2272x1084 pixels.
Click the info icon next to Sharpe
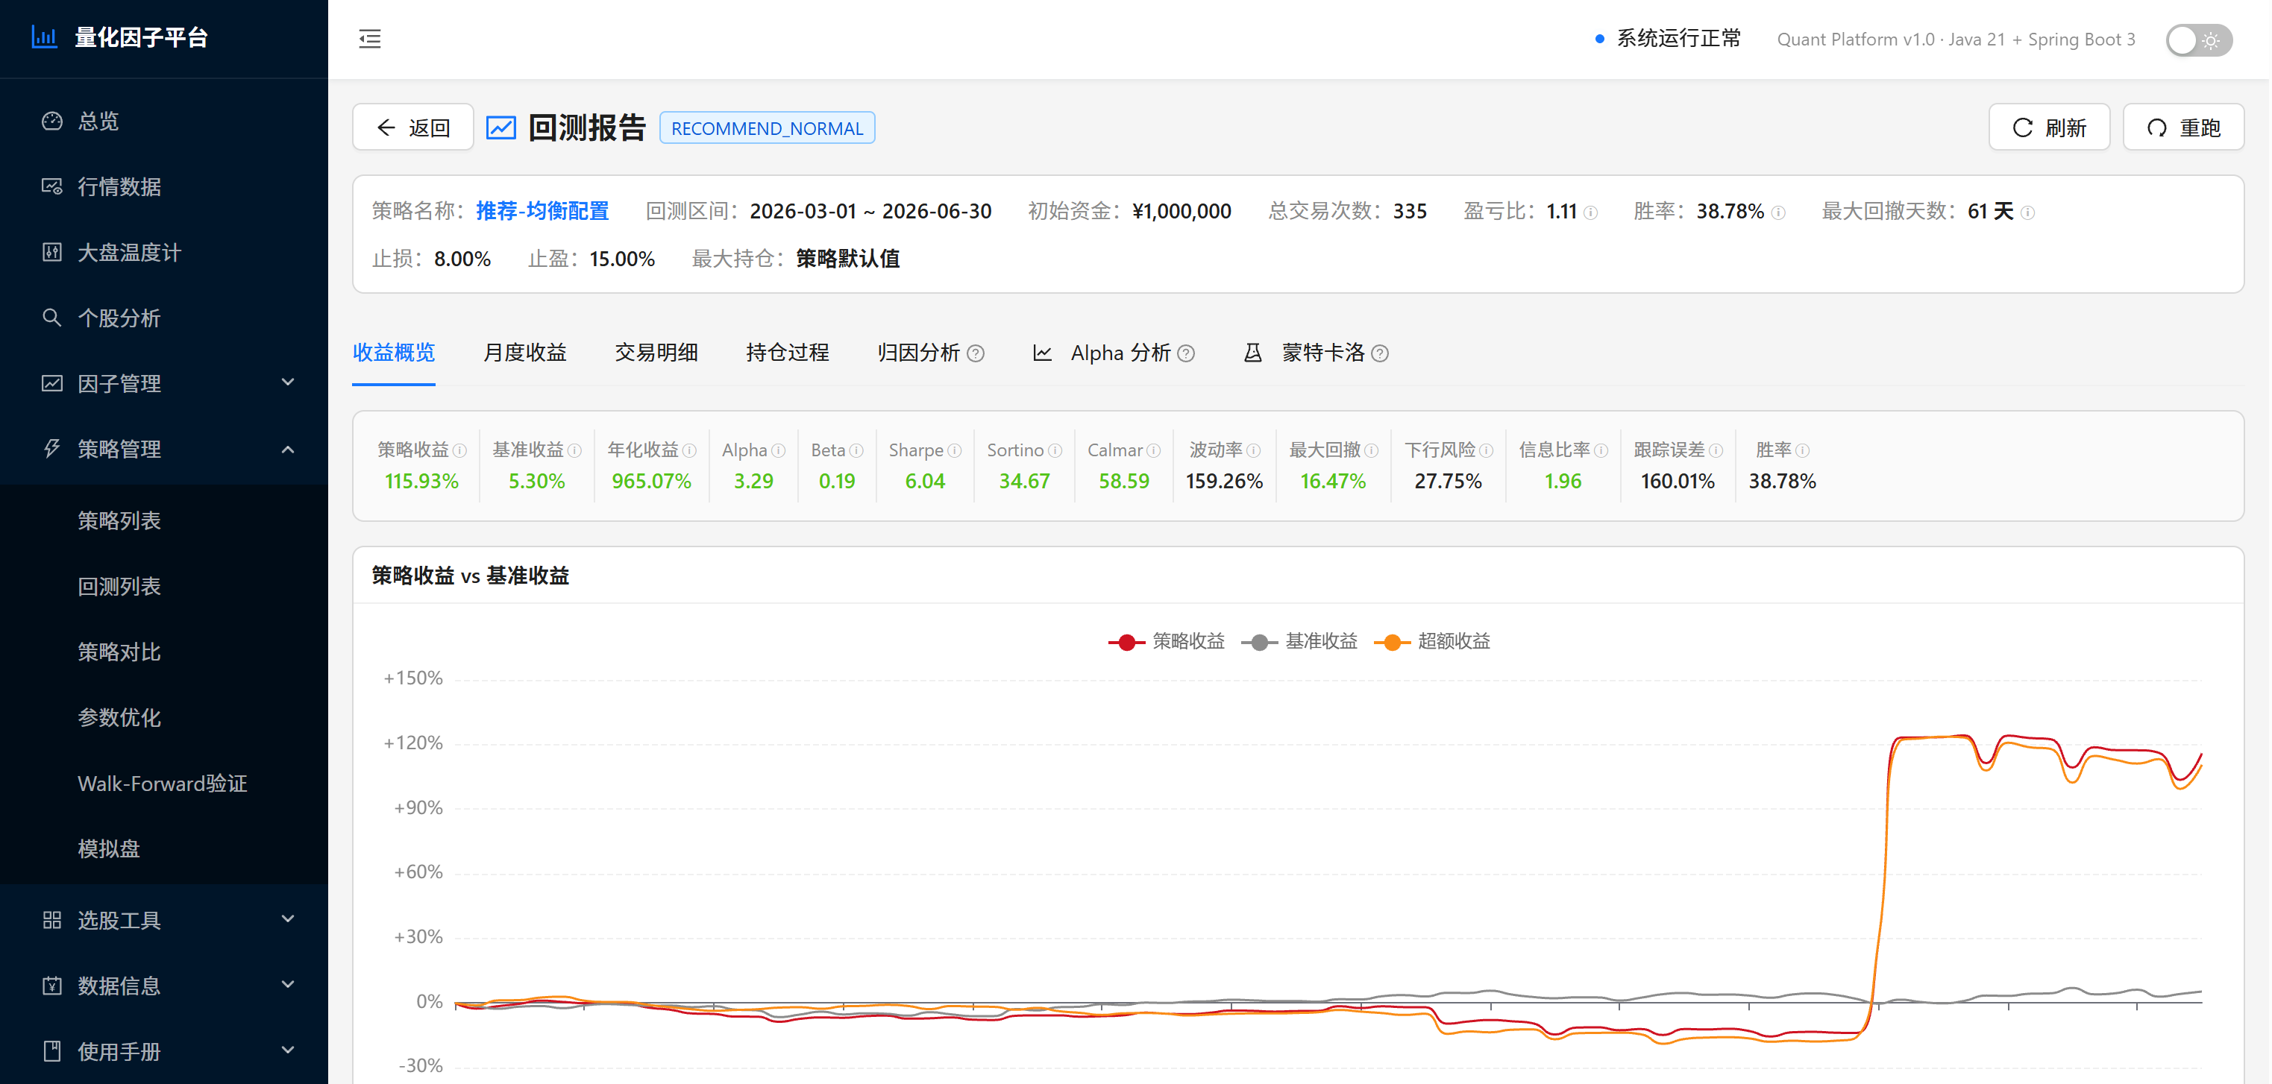click(x=954, y=450)
